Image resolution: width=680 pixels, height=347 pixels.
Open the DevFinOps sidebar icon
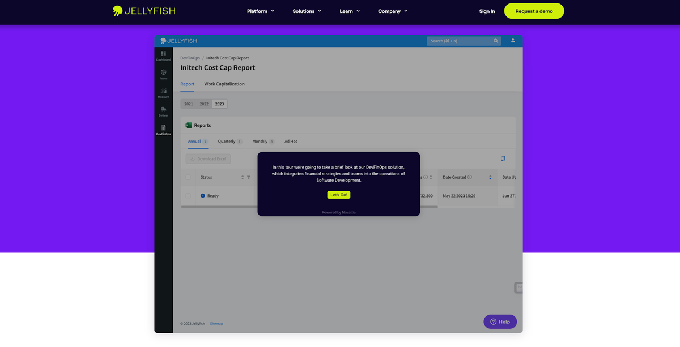pyautogui.click(x=163, y=130)
